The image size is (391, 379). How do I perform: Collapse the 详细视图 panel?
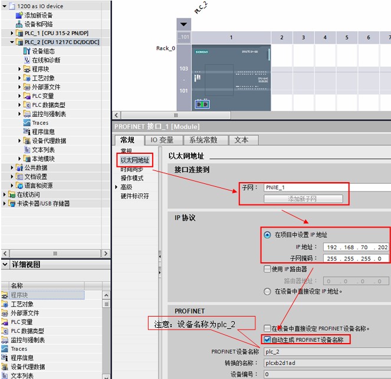5,264
